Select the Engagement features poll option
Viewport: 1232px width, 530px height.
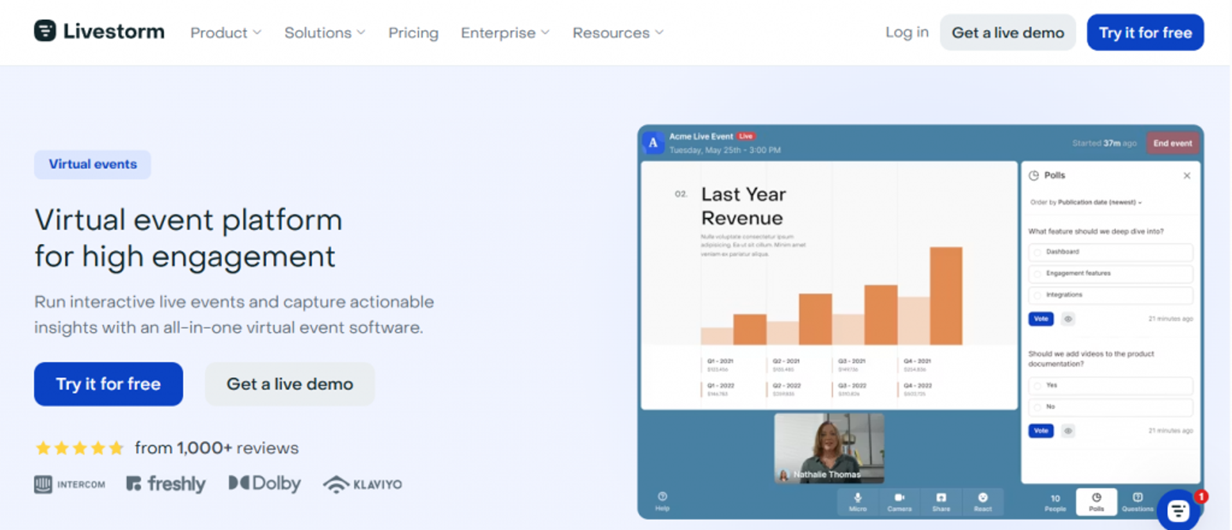[x=1111, y=274]
